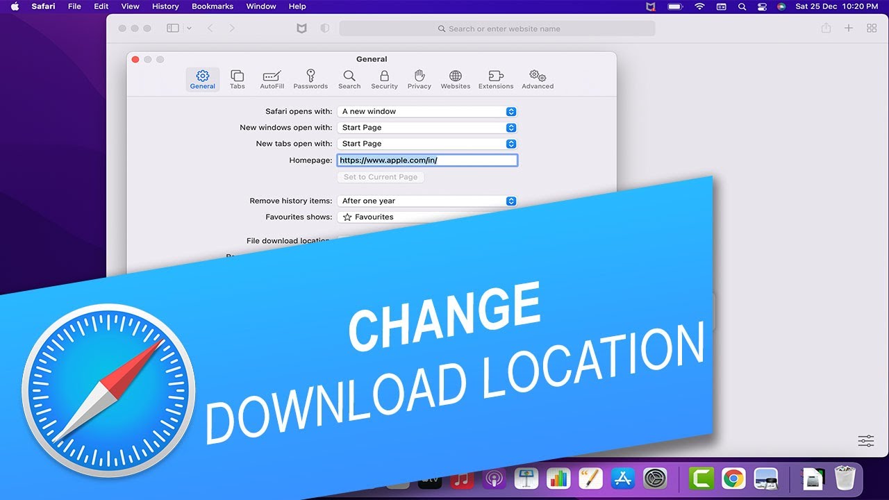
Task: Click the McAfee extension icon in Safari toolbar
Action: 301,28
